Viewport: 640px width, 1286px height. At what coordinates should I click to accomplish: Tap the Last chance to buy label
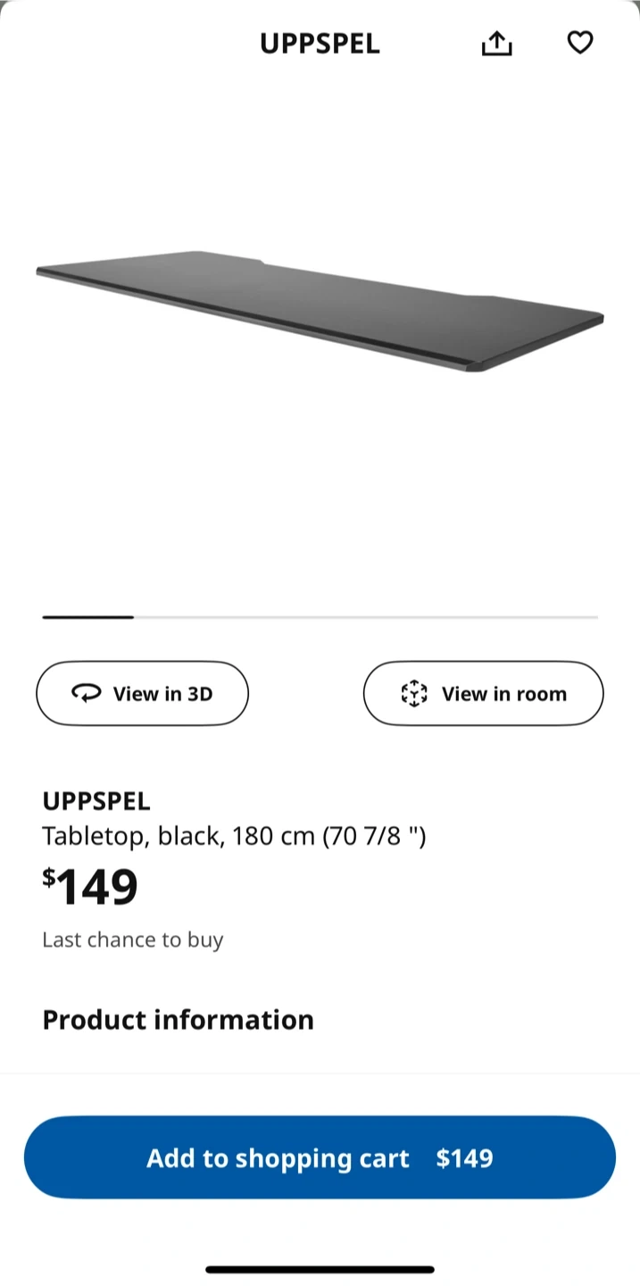133,939
